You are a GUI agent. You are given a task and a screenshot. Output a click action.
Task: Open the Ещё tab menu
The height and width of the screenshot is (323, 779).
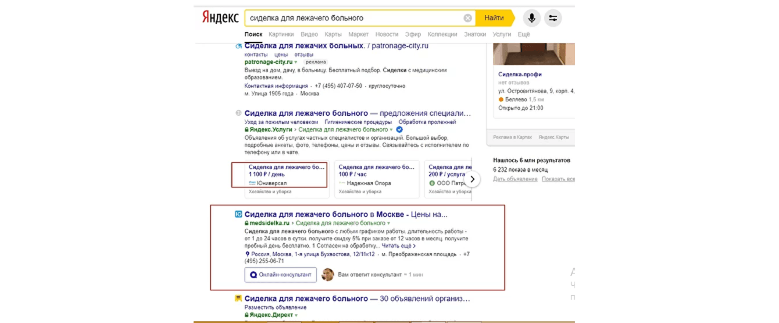pos(524,34)
